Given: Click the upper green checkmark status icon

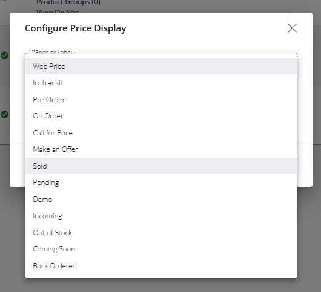Looking at the screenshot, I should [x=4, y=55].
